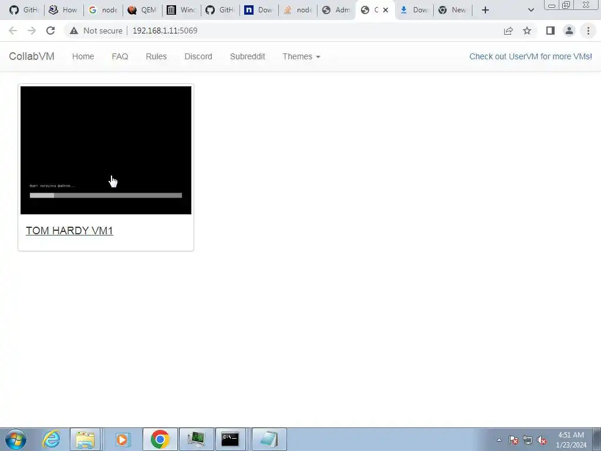
Task: Click the muted volume tray icon
Action: pos(542,440)
